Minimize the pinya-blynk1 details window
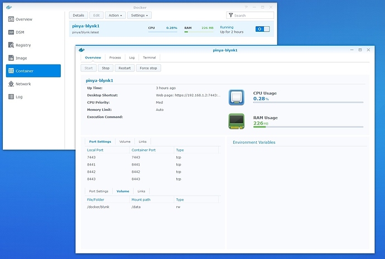Image resolution: width=385 pixels, height=259 pixels. 352,50
